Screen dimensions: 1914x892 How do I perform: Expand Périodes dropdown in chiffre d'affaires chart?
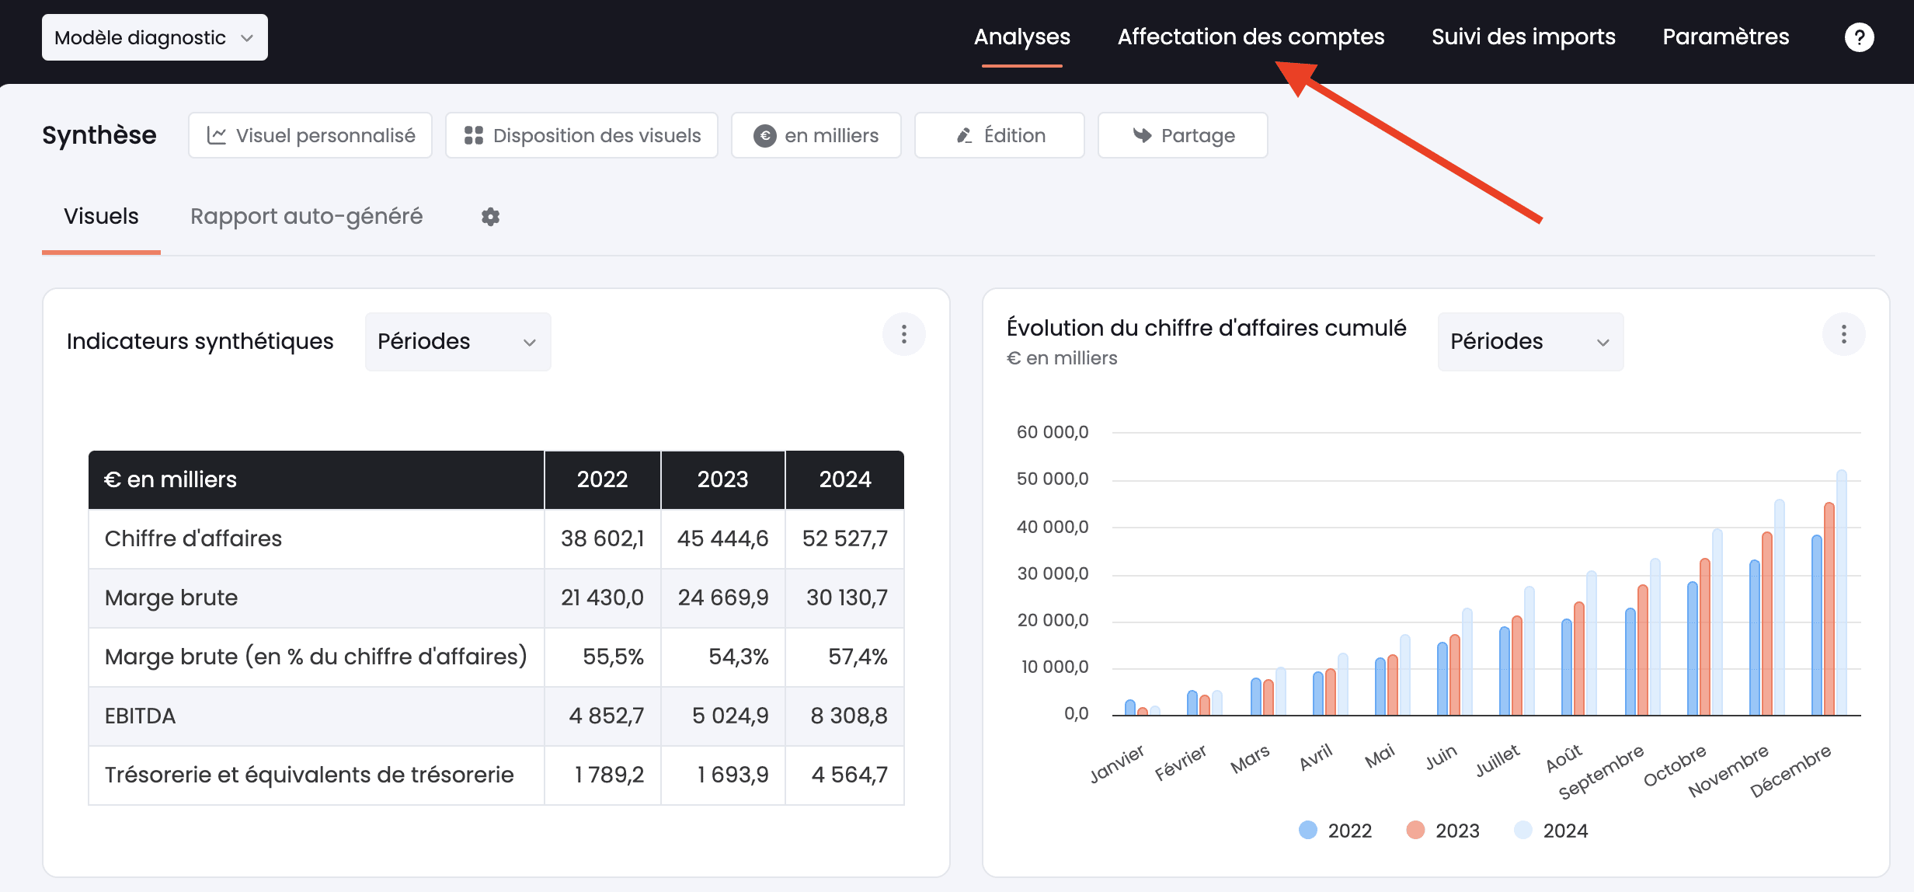click(1530, 342)
